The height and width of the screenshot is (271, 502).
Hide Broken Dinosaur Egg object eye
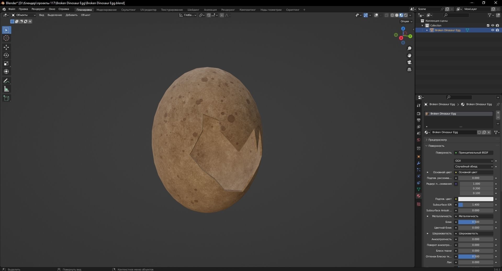493,30
